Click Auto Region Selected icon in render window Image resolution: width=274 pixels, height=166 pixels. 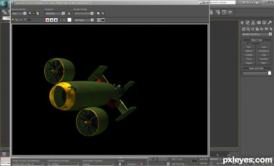click(x=33, y=13)
